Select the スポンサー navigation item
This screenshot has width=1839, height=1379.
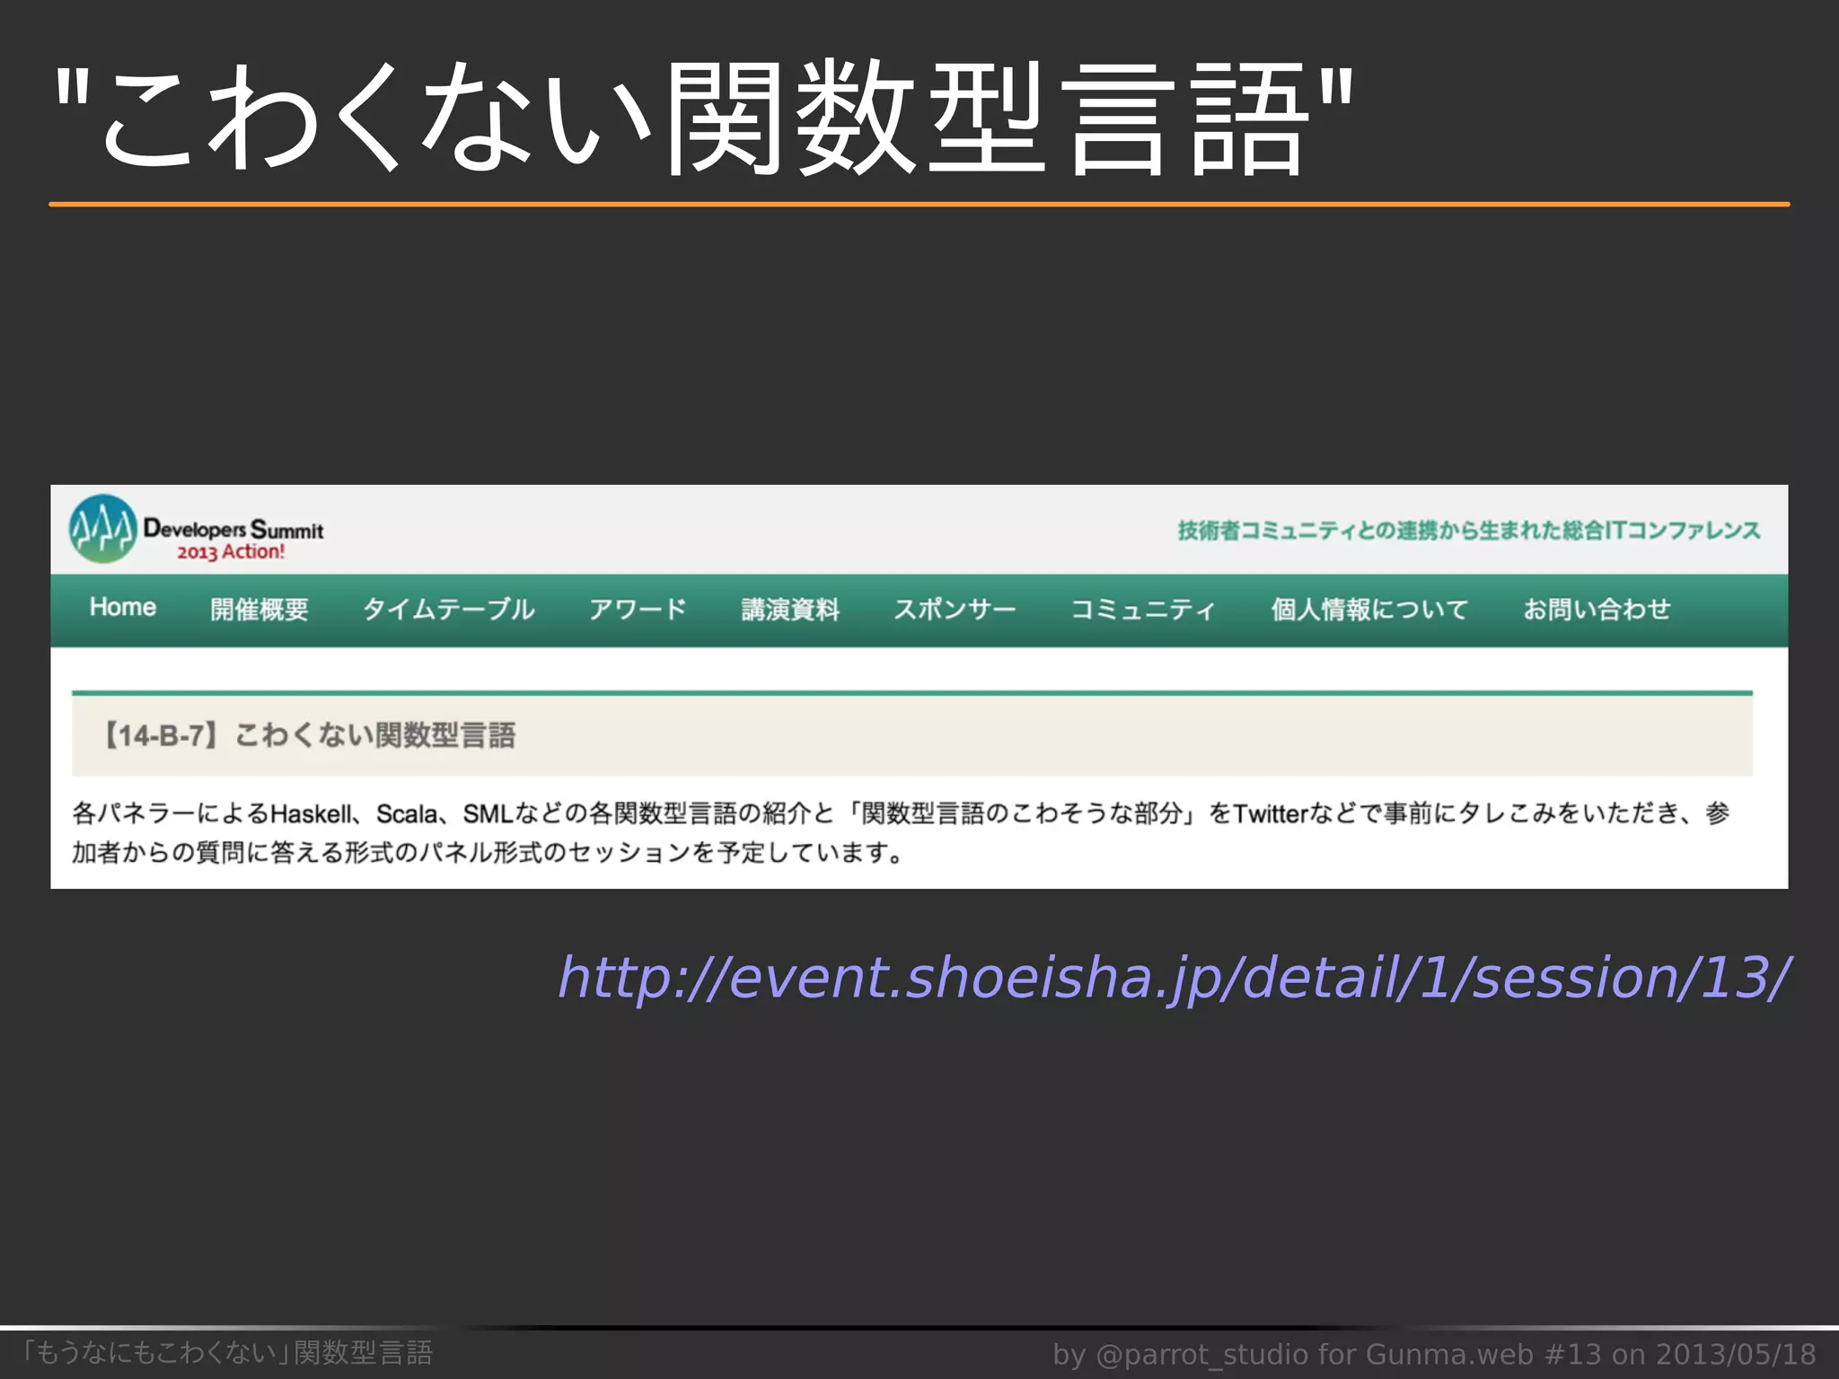click(955, 610)
